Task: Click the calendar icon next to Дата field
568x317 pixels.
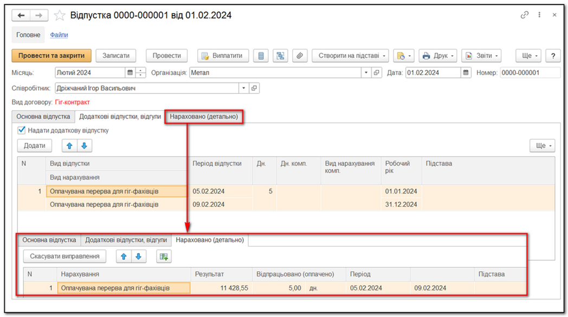Action: [466, 72]
